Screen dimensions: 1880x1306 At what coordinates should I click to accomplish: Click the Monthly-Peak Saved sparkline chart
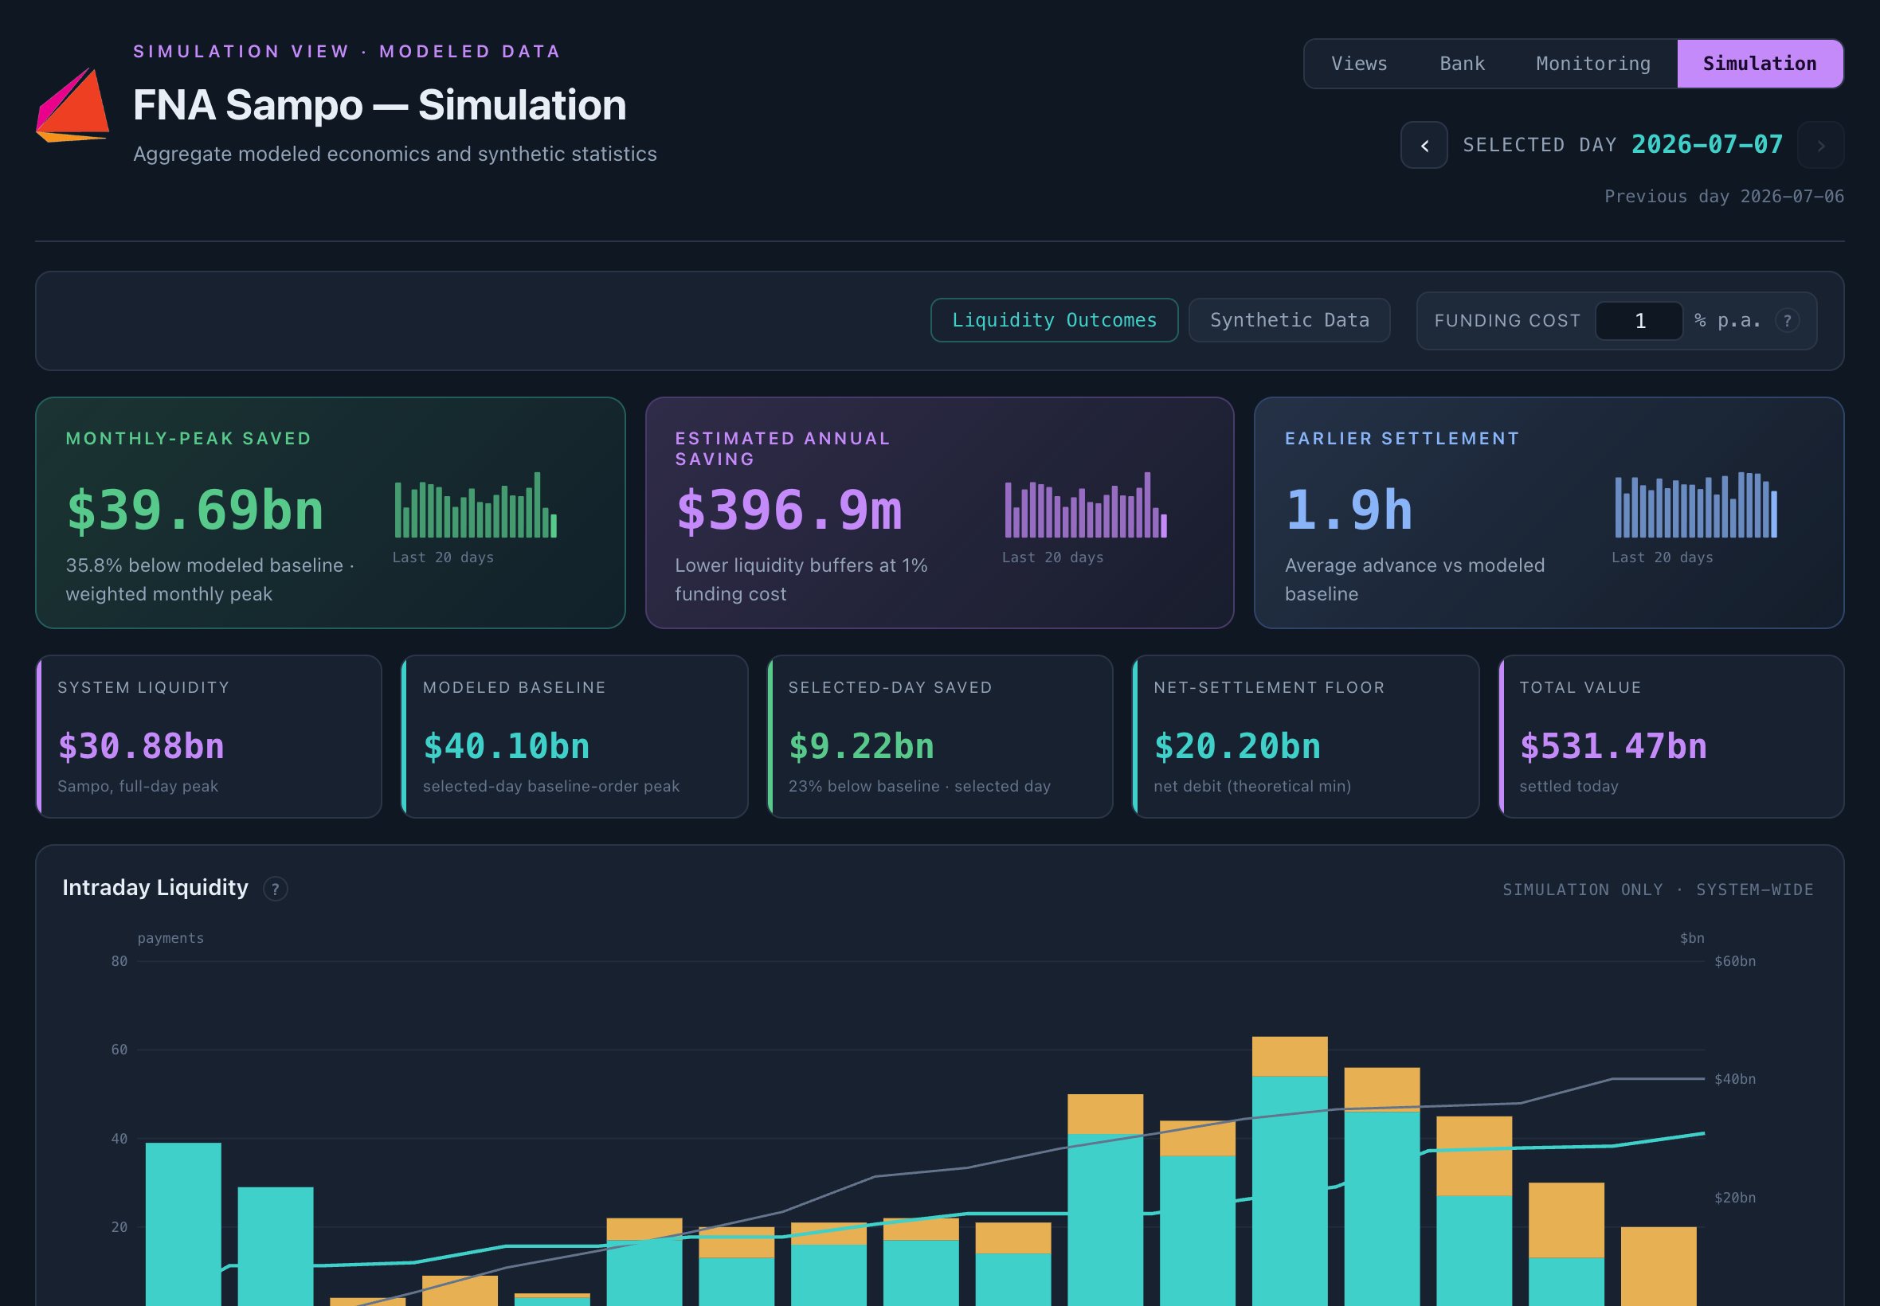click(x=476, y=505)
